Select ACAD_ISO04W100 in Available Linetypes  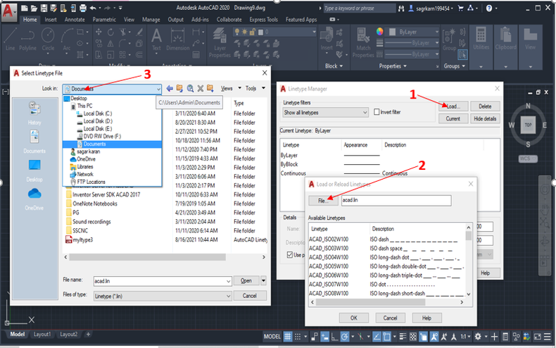(x=329, y=257)
